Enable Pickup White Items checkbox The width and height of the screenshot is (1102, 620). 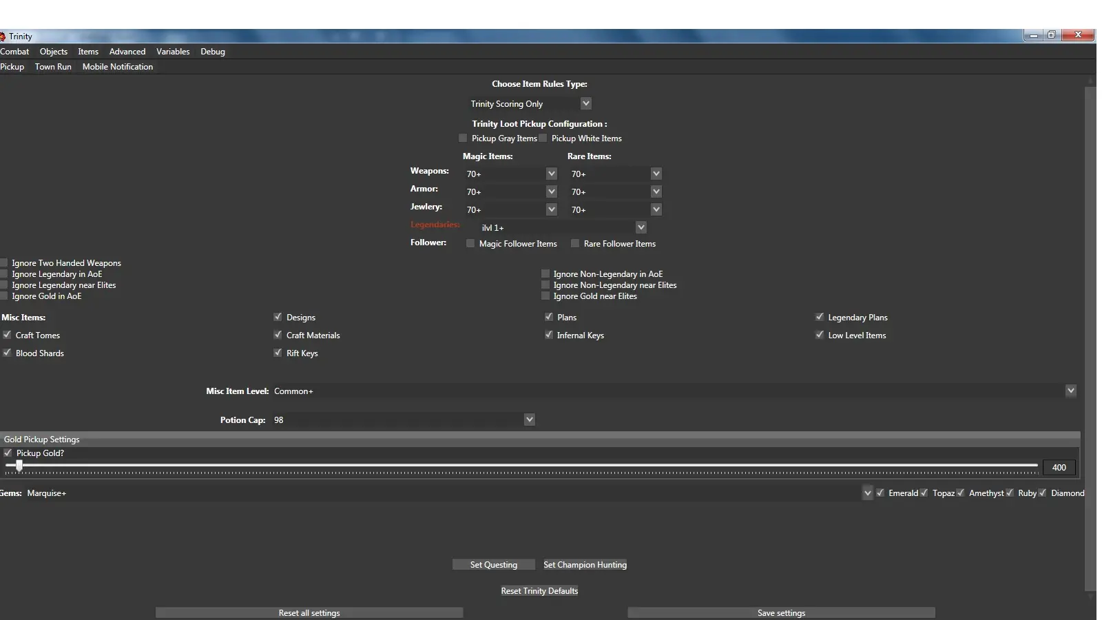pos(543,138)
